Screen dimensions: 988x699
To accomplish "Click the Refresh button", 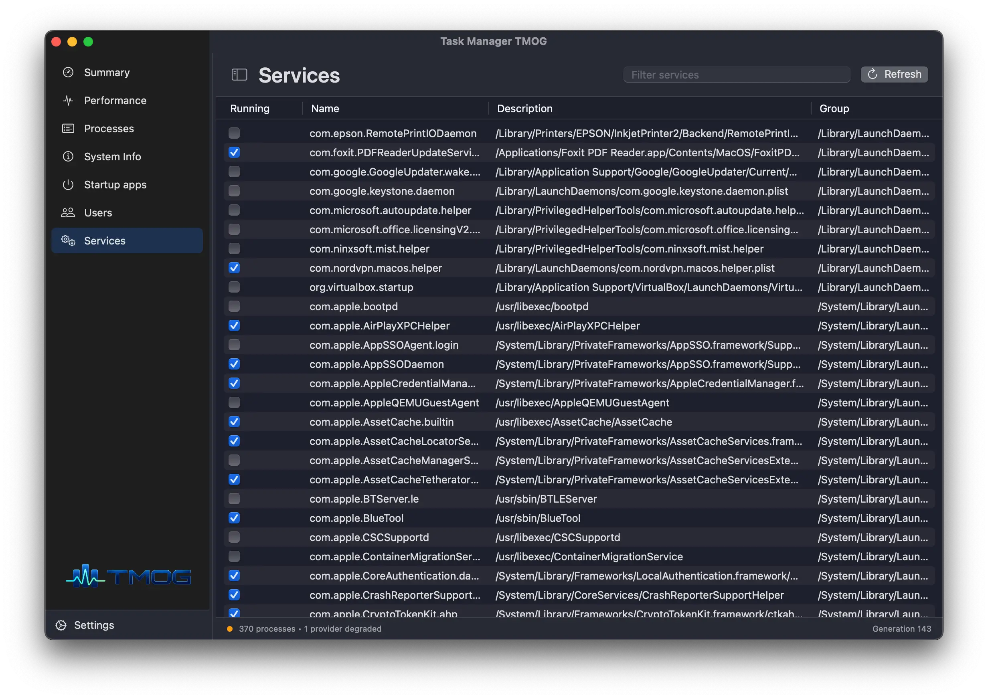I will point(894,74).
